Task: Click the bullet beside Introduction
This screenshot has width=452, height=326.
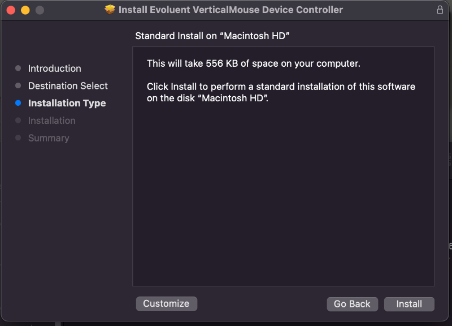Action: click(18, 68)
